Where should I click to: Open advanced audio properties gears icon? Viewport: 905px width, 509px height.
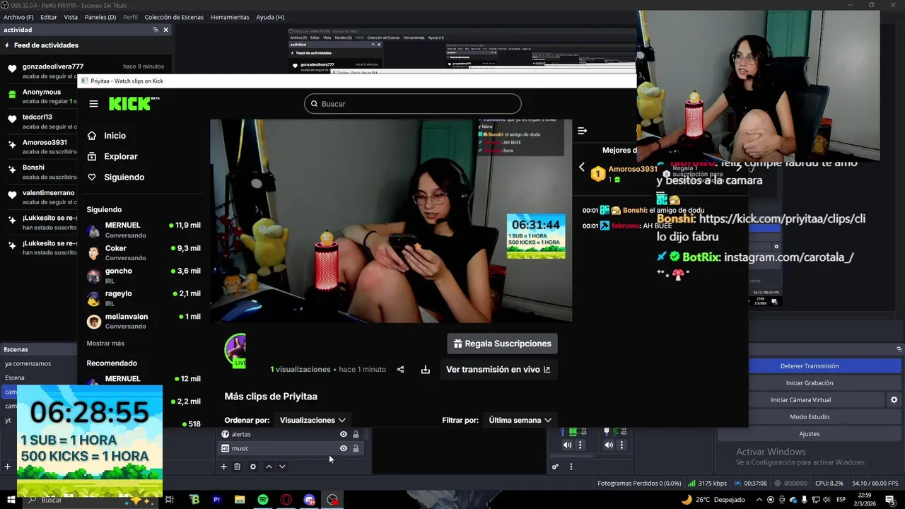click(555, 467)
